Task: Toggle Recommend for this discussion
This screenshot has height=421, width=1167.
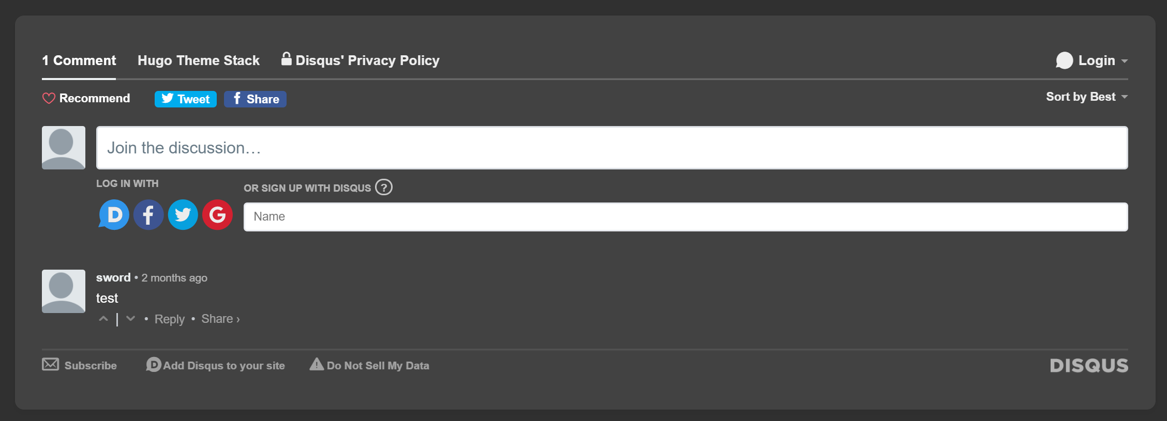Action: (x=86, y=98)
